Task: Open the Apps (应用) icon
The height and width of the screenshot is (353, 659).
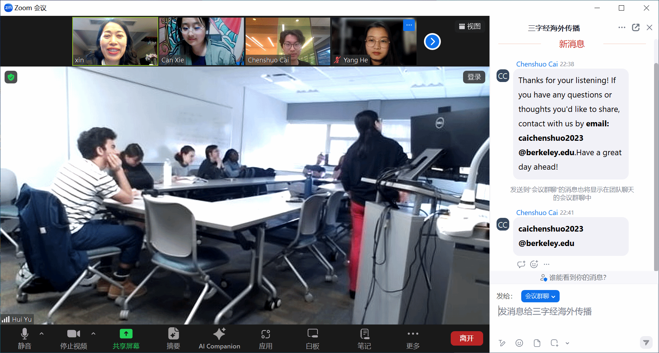Action: tap(265, 338)
